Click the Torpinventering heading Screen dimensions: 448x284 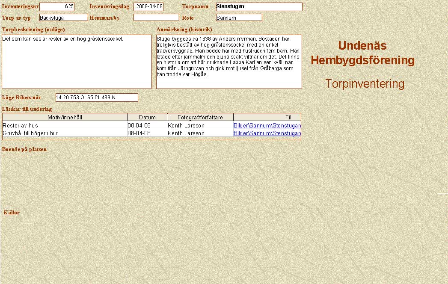(365, 84)
